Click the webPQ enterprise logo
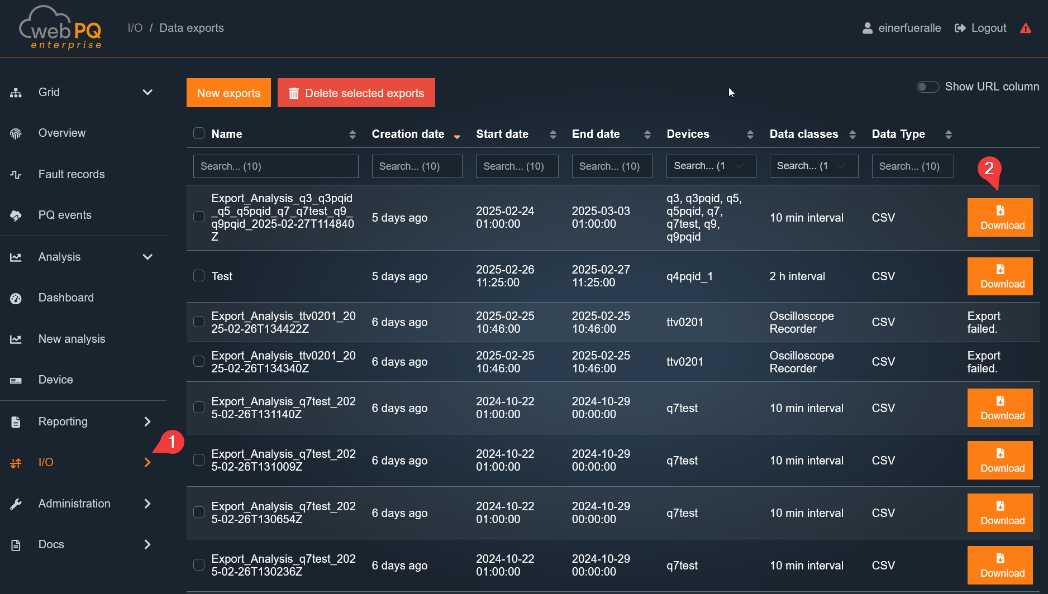Screen dimensions: 1048x594 [60, 28]
